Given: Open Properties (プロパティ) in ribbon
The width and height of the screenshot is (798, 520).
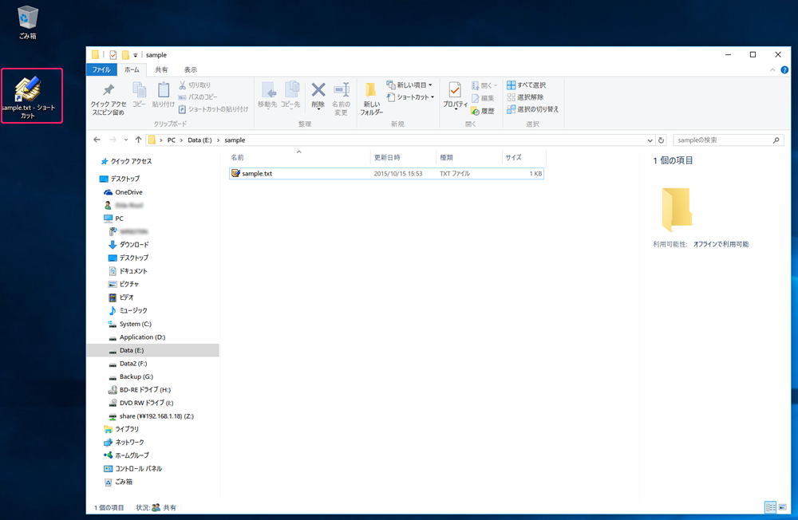Looking at the screenshot, I should (x=455, y=96).
